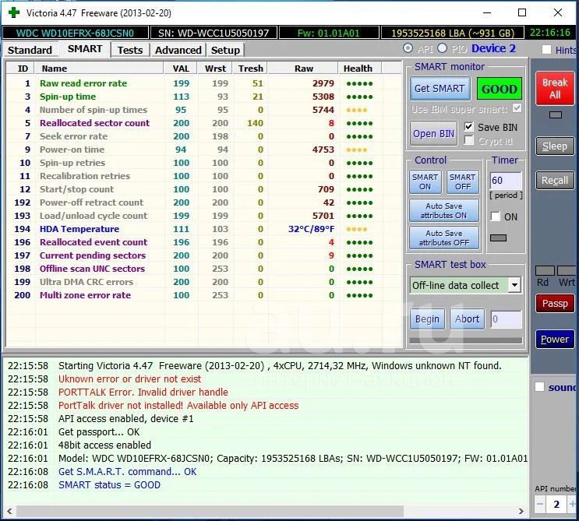Select the Ultra DMA CRC errors row

[x=204, y=282]
